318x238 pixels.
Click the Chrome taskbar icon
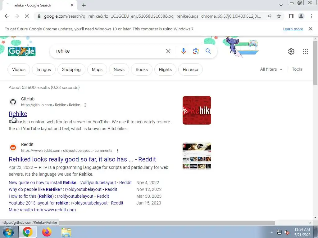[x=28, y=232]
